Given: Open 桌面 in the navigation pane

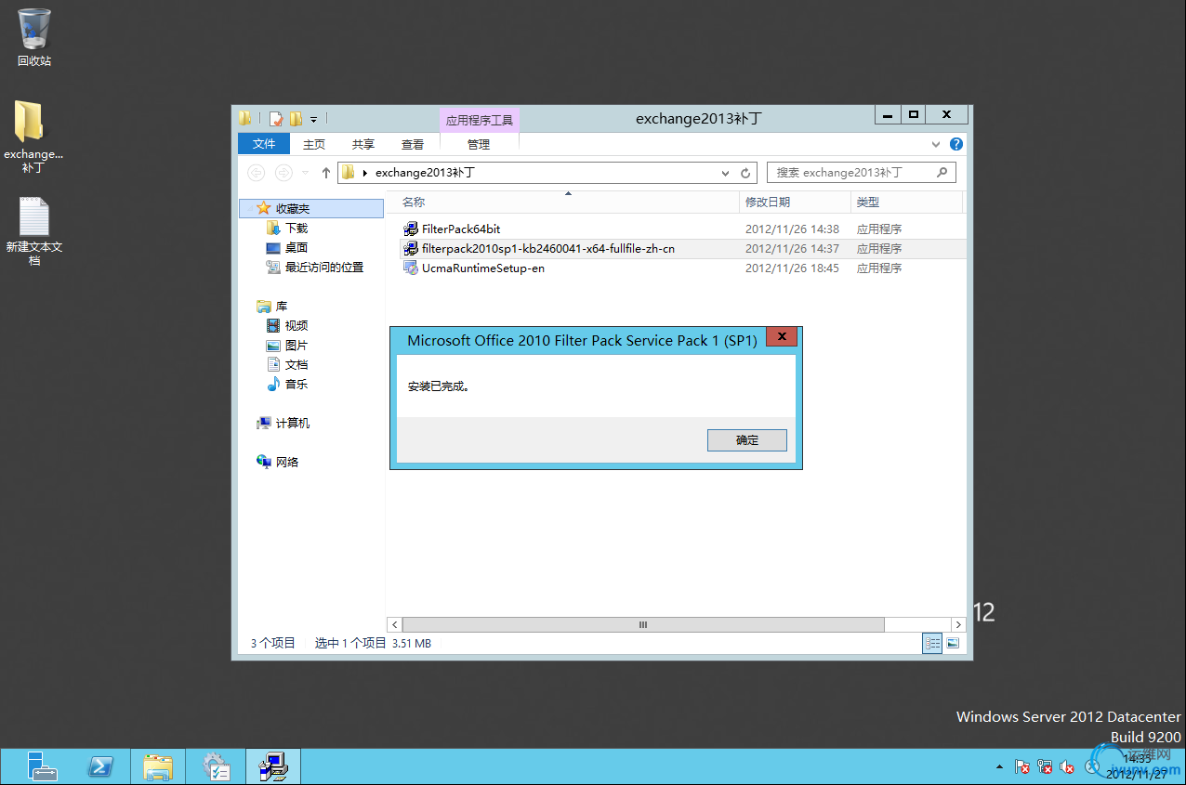Looking at the screenshot, I should pos(296,247).
